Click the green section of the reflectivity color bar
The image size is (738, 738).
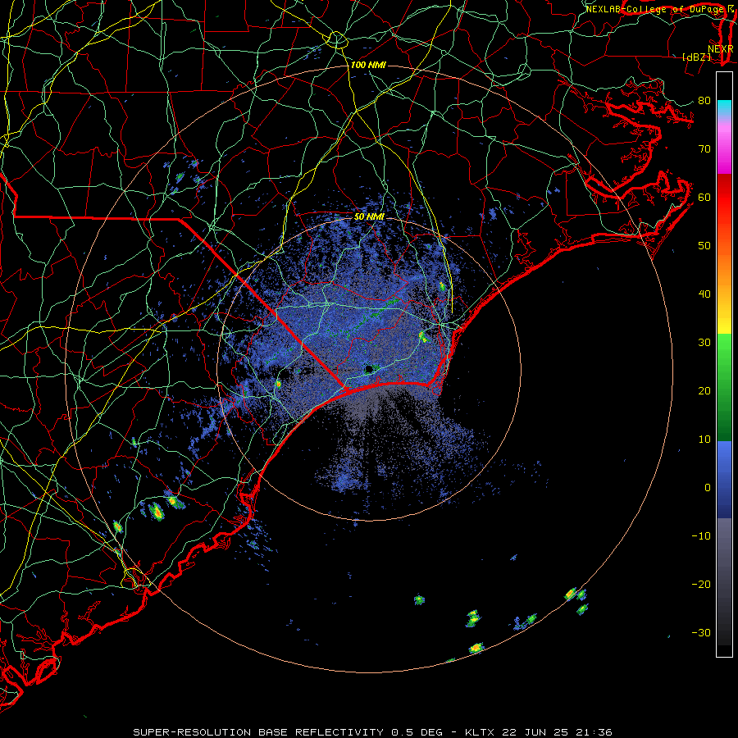724,387
